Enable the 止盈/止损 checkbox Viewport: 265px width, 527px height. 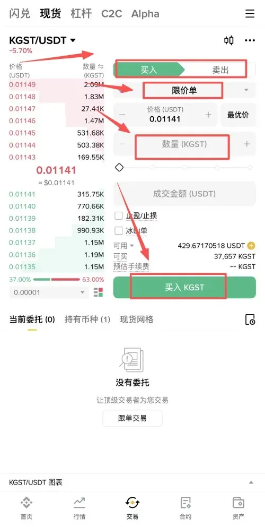[x=118, y=215]
